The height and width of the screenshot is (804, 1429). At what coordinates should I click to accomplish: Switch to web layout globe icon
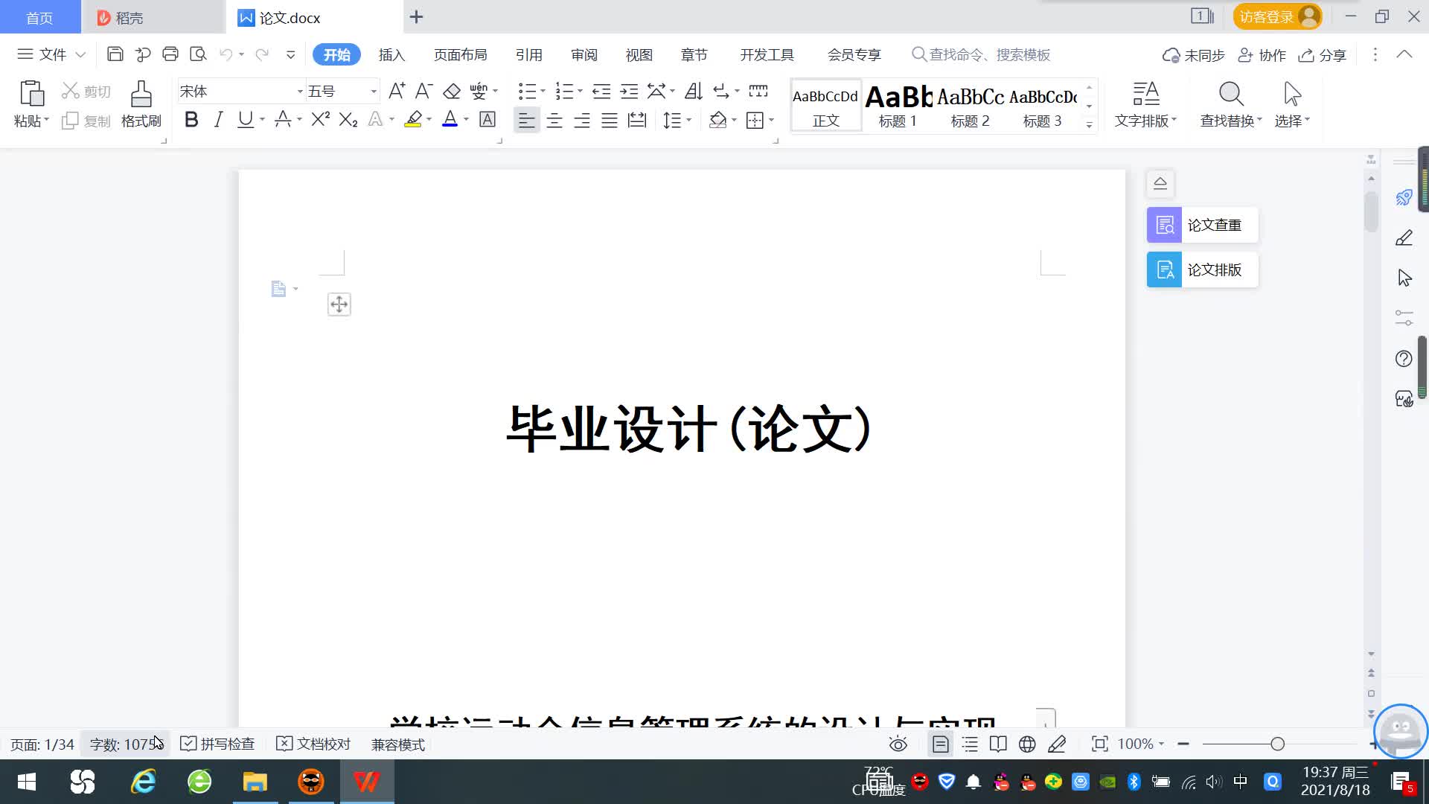1027,744
